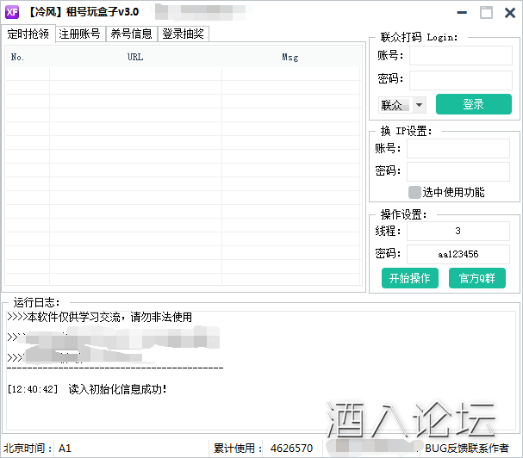This screenshot has width=523, height=458.
Task: Go to the 登录抽奖 tab
Action: pos(183,34)
